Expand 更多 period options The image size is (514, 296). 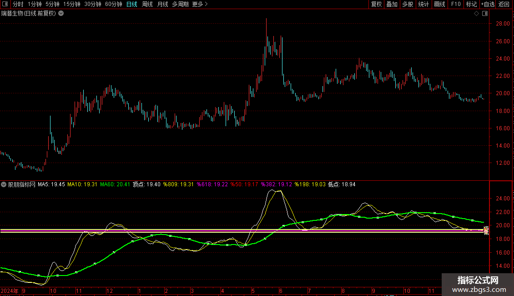[200, 4]
